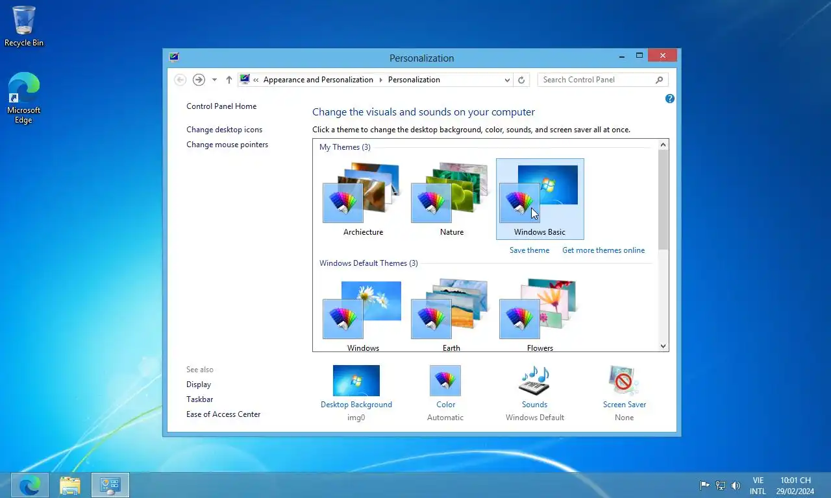The image size is (831, 498).
Task: Open Control Panel Home
Action: pos(221,106)
